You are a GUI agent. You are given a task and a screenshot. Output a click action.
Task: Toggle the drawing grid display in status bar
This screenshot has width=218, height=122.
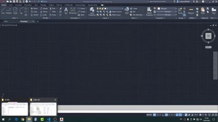pyautogui.click(x=154, y=115)
